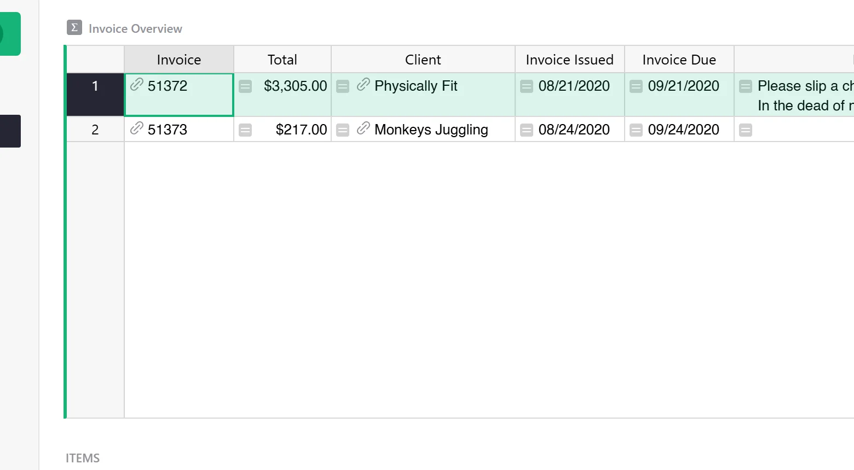854x470 pixels.
Task: Click the Physically Fit client cell
Action: tap(423, 95)
